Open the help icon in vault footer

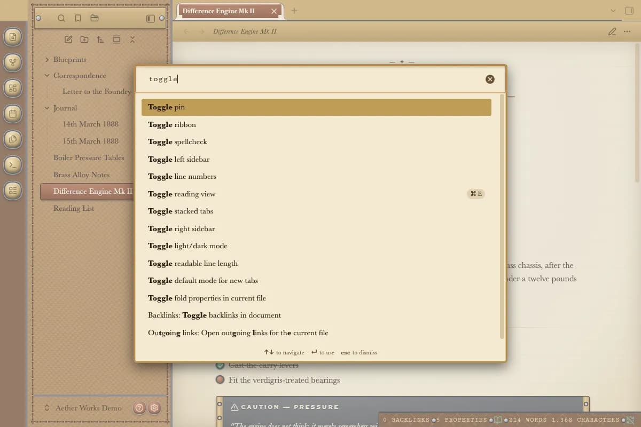tap(139, 408)
